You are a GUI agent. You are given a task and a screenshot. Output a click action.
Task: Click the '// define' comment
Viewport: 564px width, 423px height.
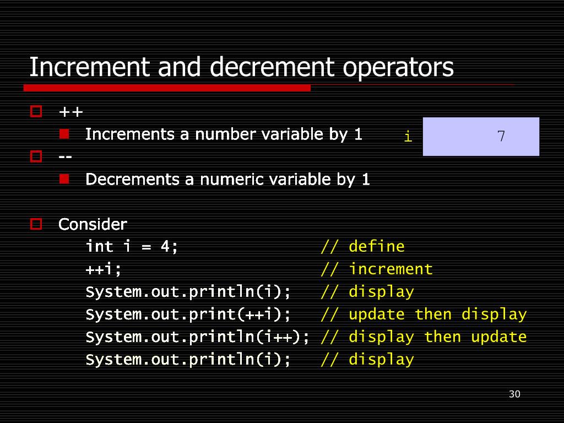tap(362, 247)
